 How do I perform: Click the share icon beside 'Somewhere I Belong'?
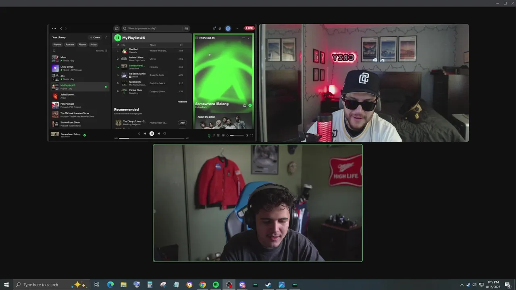point(245,105)
